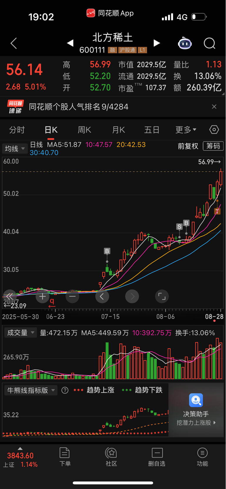
Task: Zoom in chart with plus button
Action: coord(42,296)
